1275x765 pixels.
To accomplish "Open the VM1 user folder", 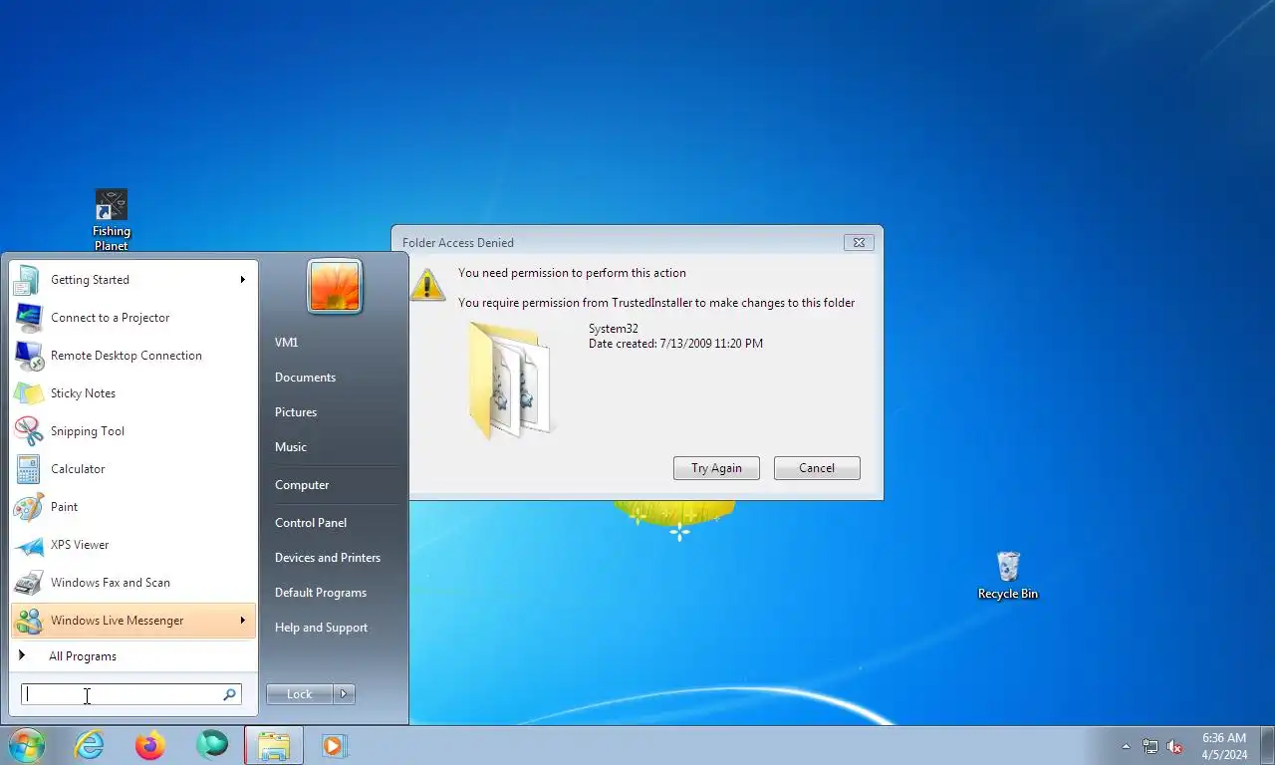I will (x=287, y=343).
